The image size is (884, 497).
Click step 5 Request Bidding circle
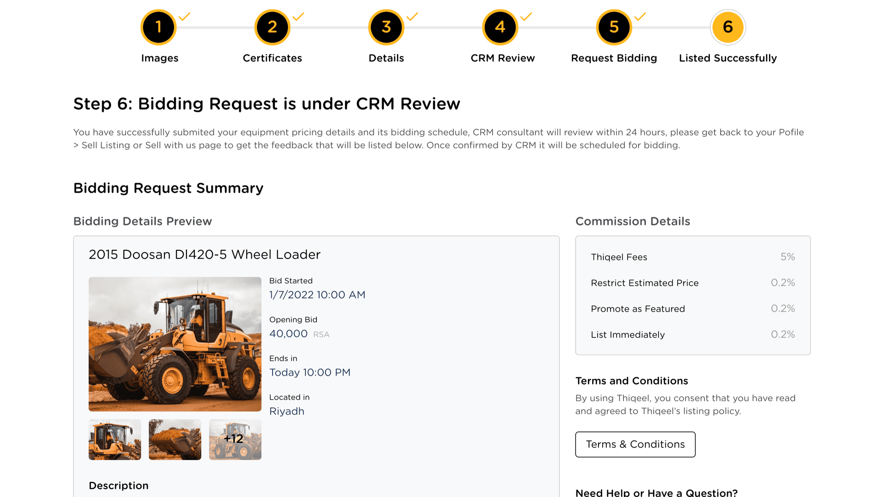point(614,27)
